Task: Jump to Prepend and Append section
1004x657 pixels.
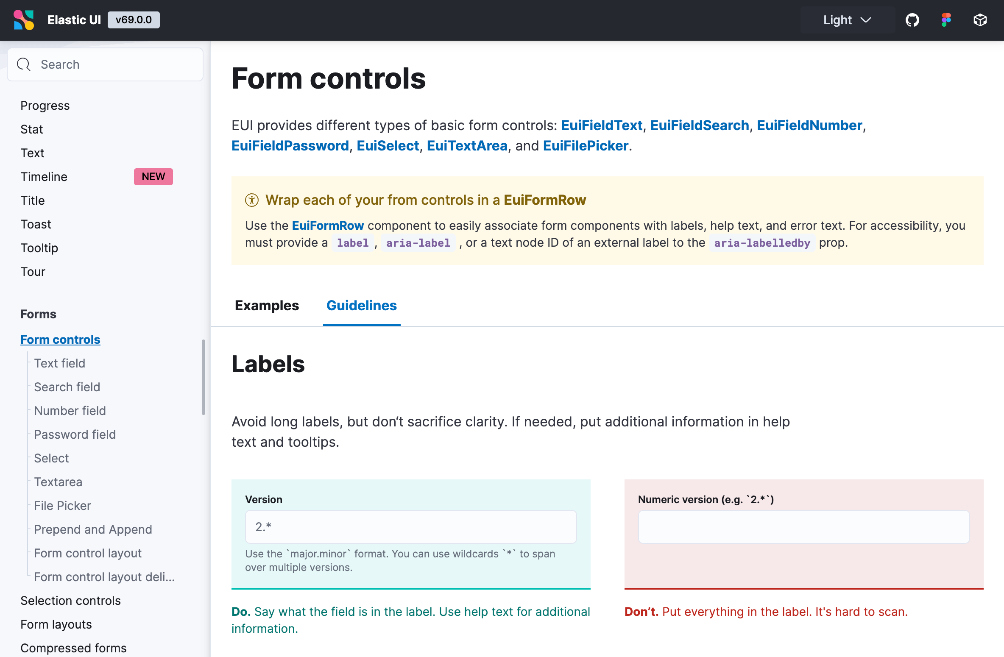Action: click(93, 529)
